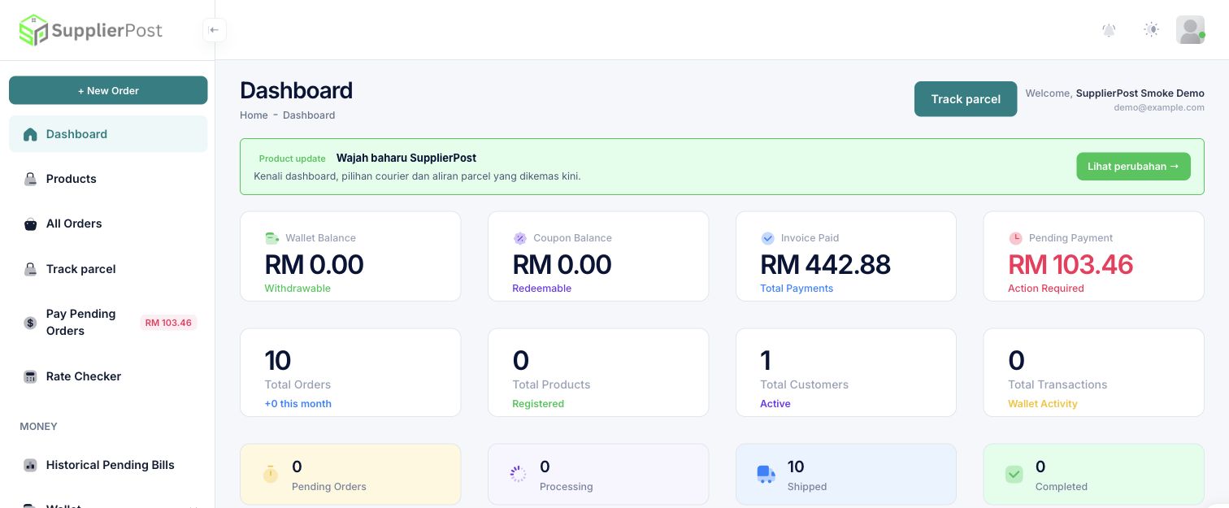This screenshot has height=508, width=1229.
Task: Click Processing status label
Action: 567,487
